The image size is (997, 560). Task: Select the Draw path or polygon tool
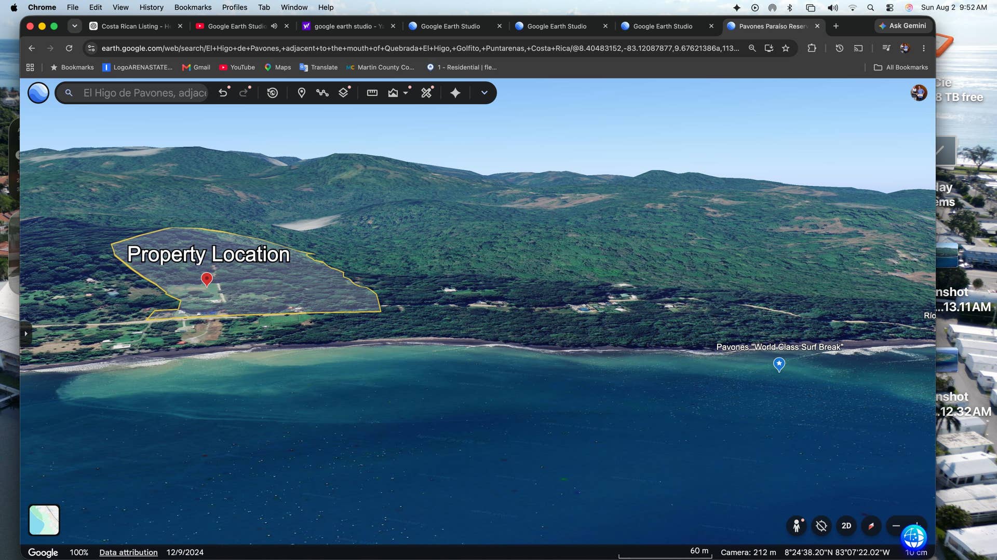(322, 93)
